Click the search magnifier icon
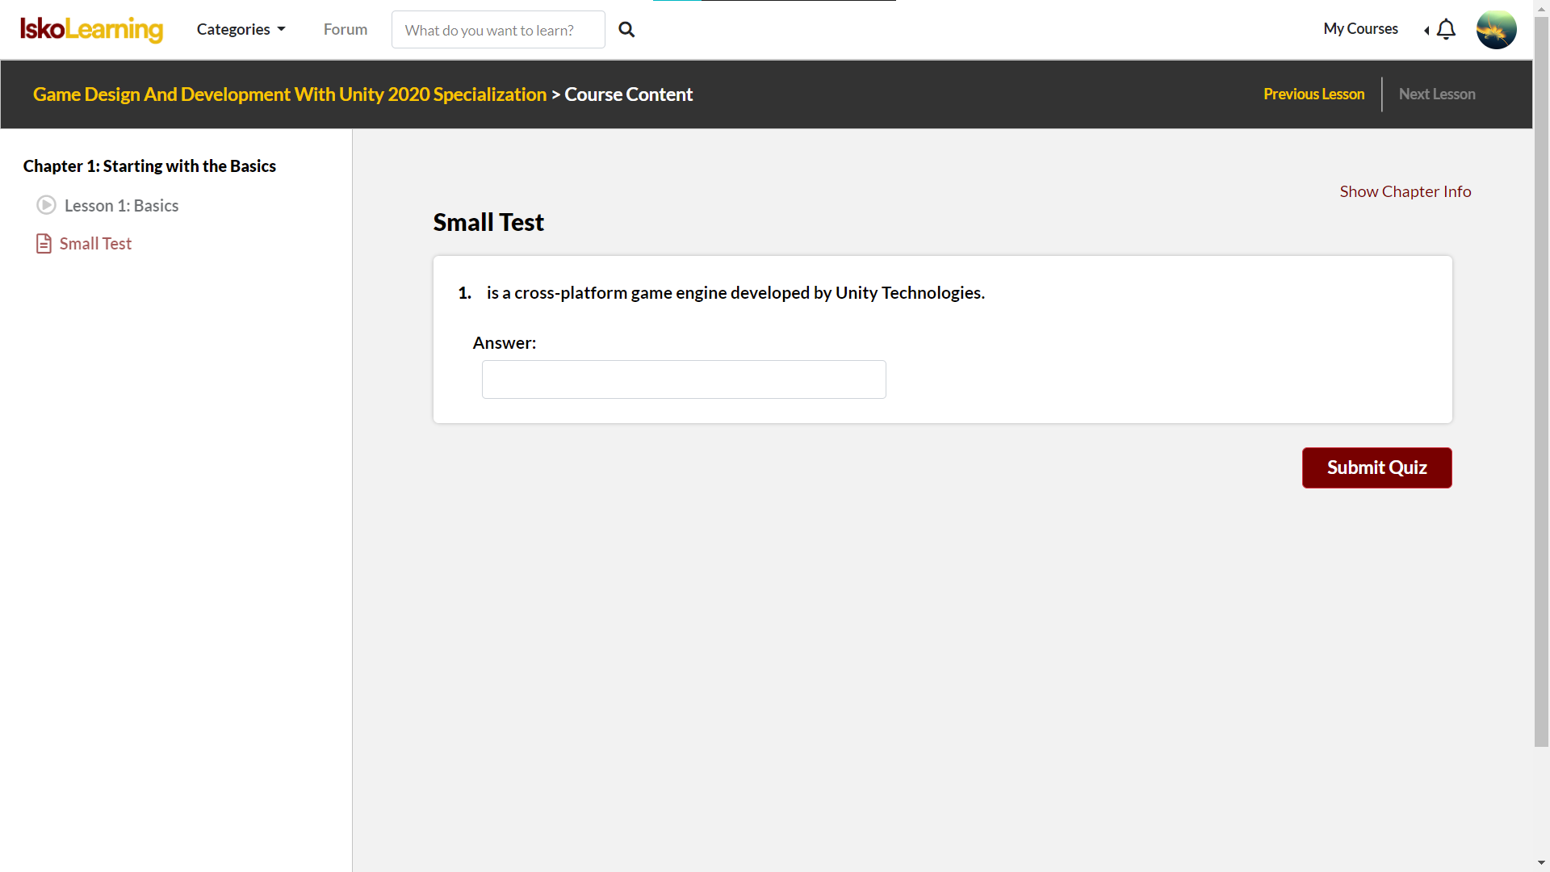The height and width of the screenshot is (872, 1550). [x=626, y=30]
